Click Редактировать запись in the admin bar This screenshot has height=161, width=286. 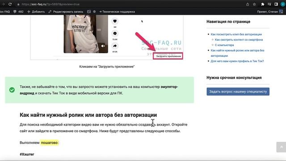(66, 12)
